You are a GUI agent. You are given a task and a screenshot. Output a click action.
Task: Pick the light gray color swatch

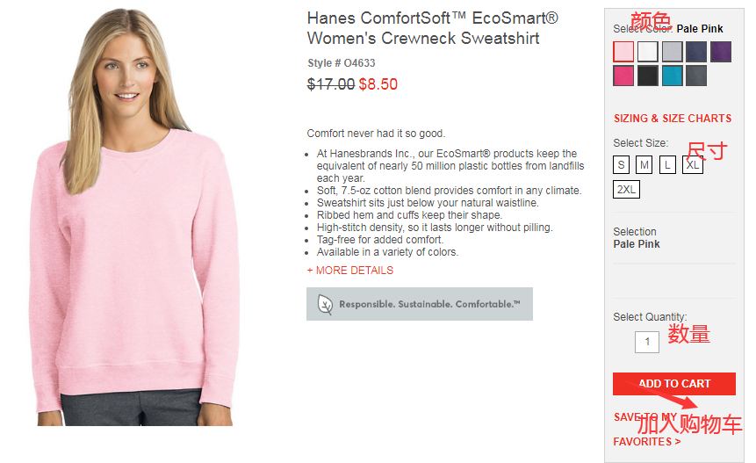click(672, 52)
